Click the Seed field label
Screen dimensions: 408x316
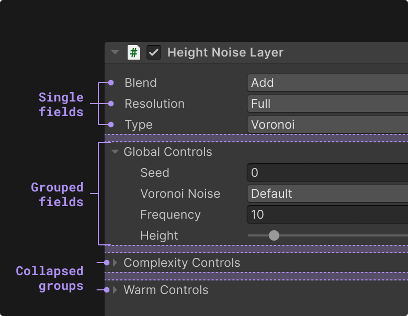155,173
